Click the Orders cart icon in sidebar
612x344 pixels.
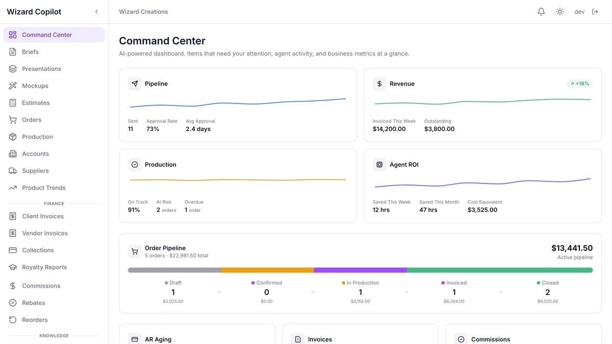click(13, 120)
